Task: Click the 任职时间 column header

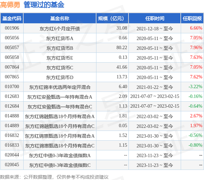Action: [155, 19]
